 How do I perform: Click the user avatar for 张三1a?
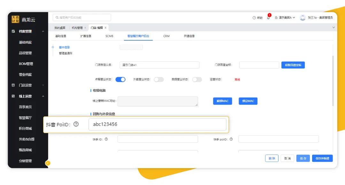[303, 18]
